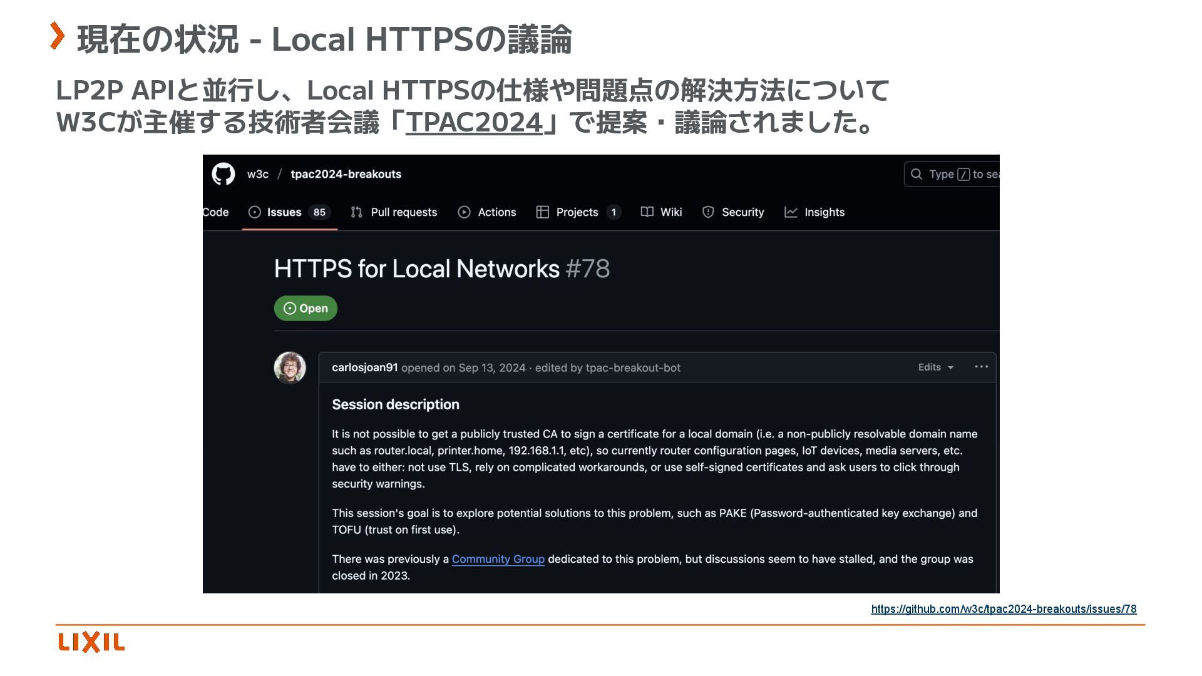The image size is (1202, 676).
Task: Open the Insights tab
Action: [814, 212]
